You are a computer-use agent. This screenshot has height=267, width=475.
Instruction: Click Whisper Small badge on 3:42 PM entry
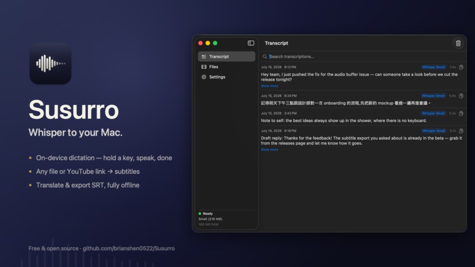tap(434, 113)
